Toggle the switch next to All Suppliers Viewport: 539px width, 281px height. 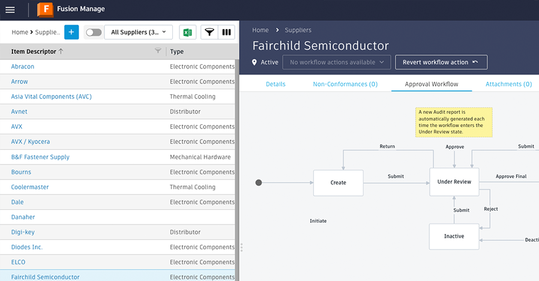94,32
